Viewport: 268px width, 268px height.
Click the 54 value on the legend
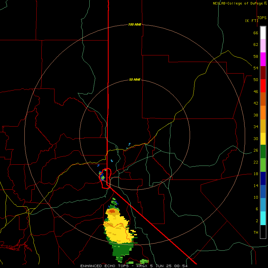point(256,68)
